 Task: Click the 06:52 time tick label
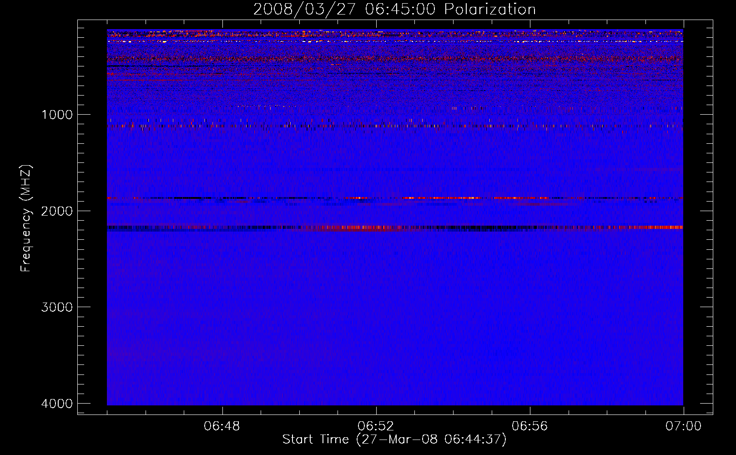[376, 426]
